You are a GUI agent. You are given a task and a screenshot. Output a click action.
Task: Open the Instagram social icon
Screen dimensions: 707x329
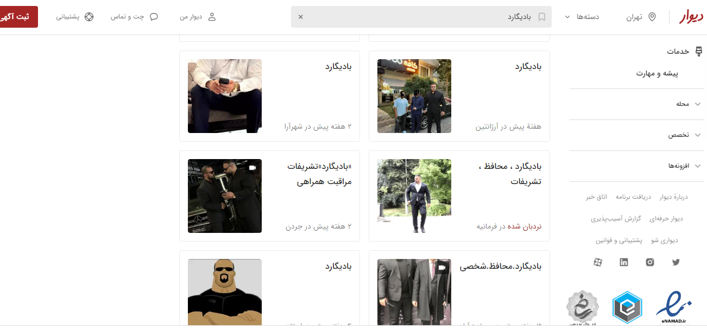[x=649, y=262]
